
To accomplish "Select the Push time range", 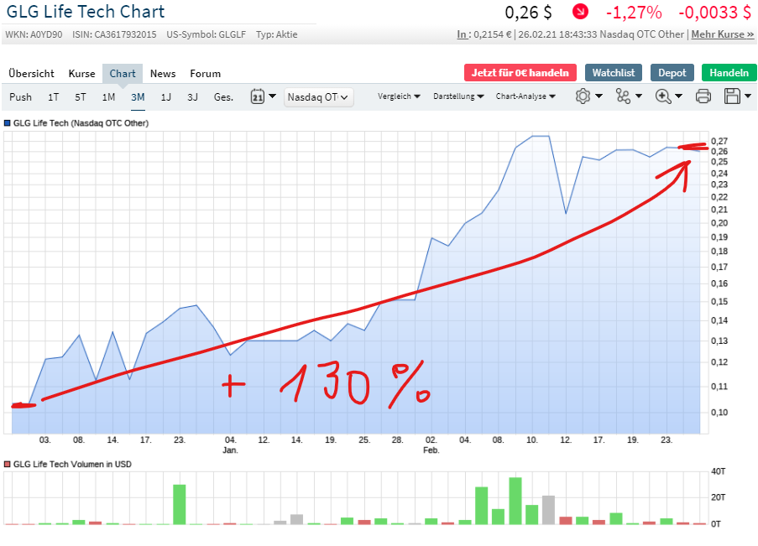I will click(x=20, y=97).
